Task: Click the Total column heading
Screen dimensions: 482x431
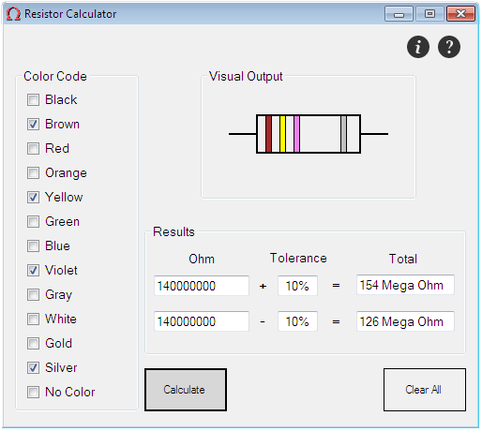Action: tap(403, 259)
